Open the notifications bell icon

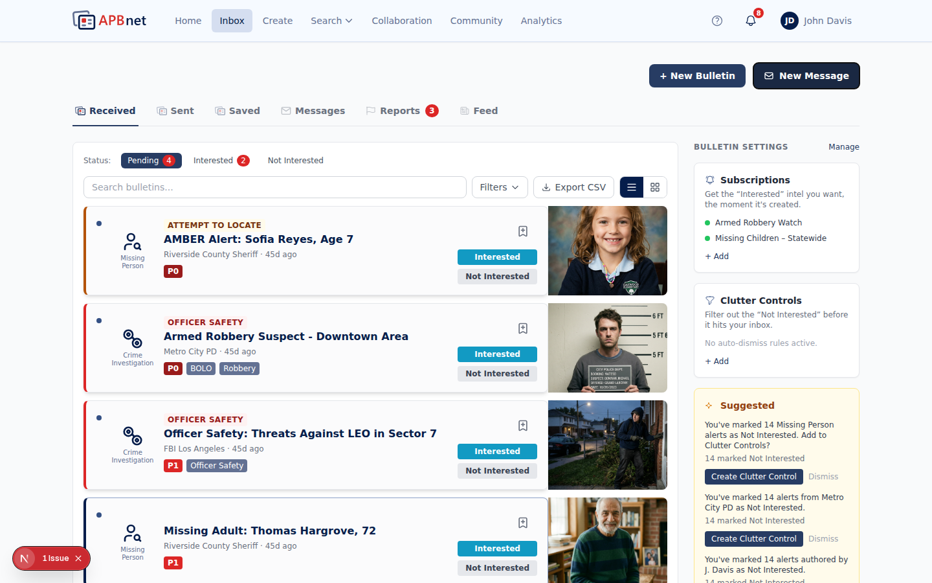[x=751, y=21]
